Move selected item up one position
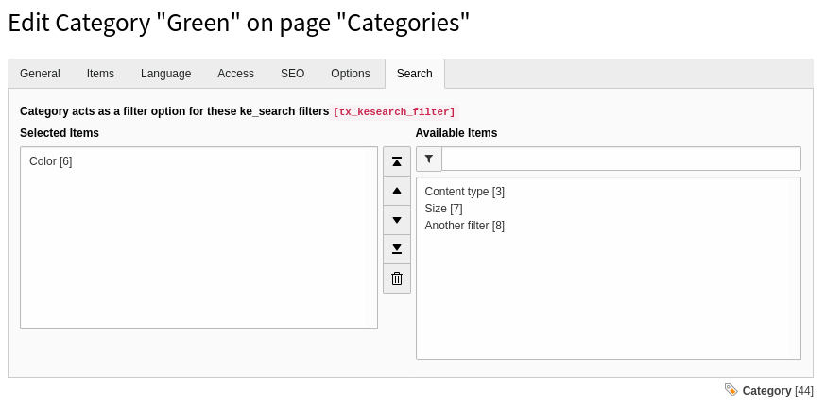826x404 pixels. point(397,191)
